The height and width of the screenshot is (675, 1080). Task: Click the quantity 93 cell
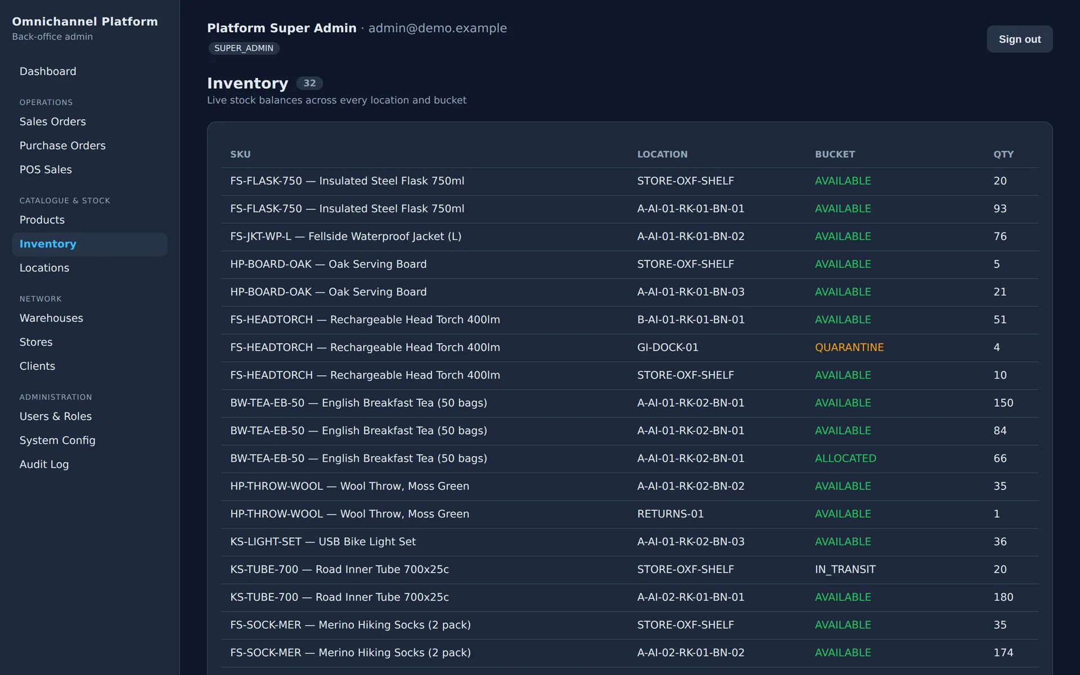1000,209
